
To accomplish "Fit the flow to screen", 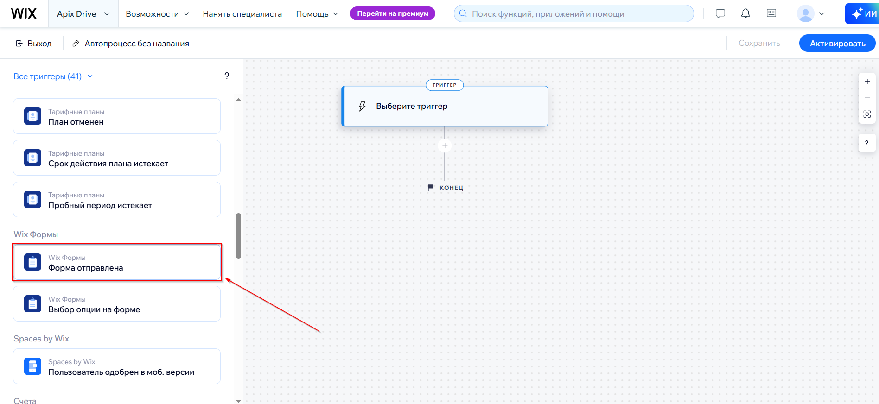I will [x=867, y=114].
